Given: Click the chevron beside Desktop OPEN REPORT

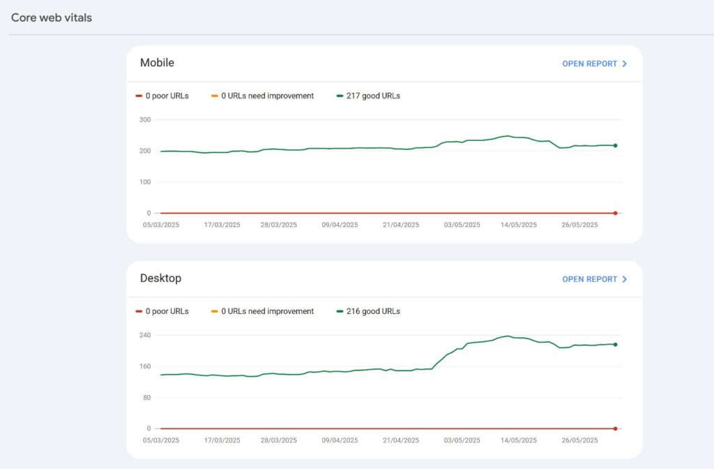Looking at the screenshot, I should pyautogui.click(x=625, y=279).
